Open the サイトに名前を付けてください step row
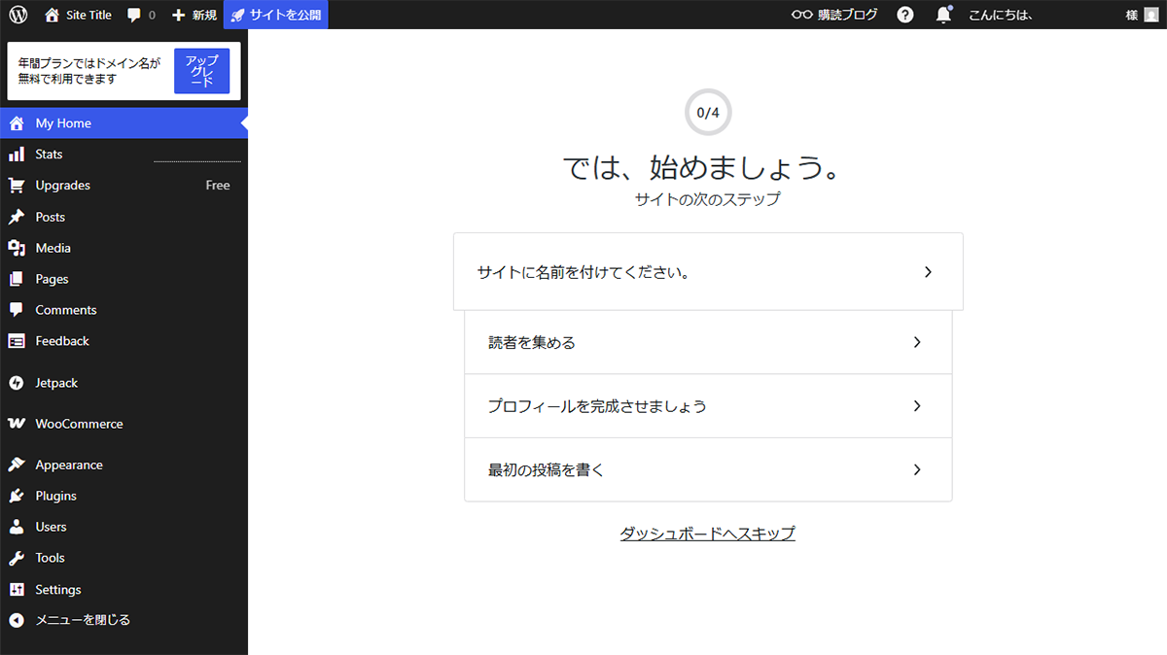Viewport: 1167px width, 655px height. pos(708,272)
